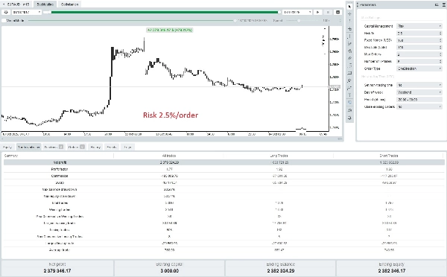Undock the Parameters panel
Viewport: 447px width, 277px height.
point(437,5)
